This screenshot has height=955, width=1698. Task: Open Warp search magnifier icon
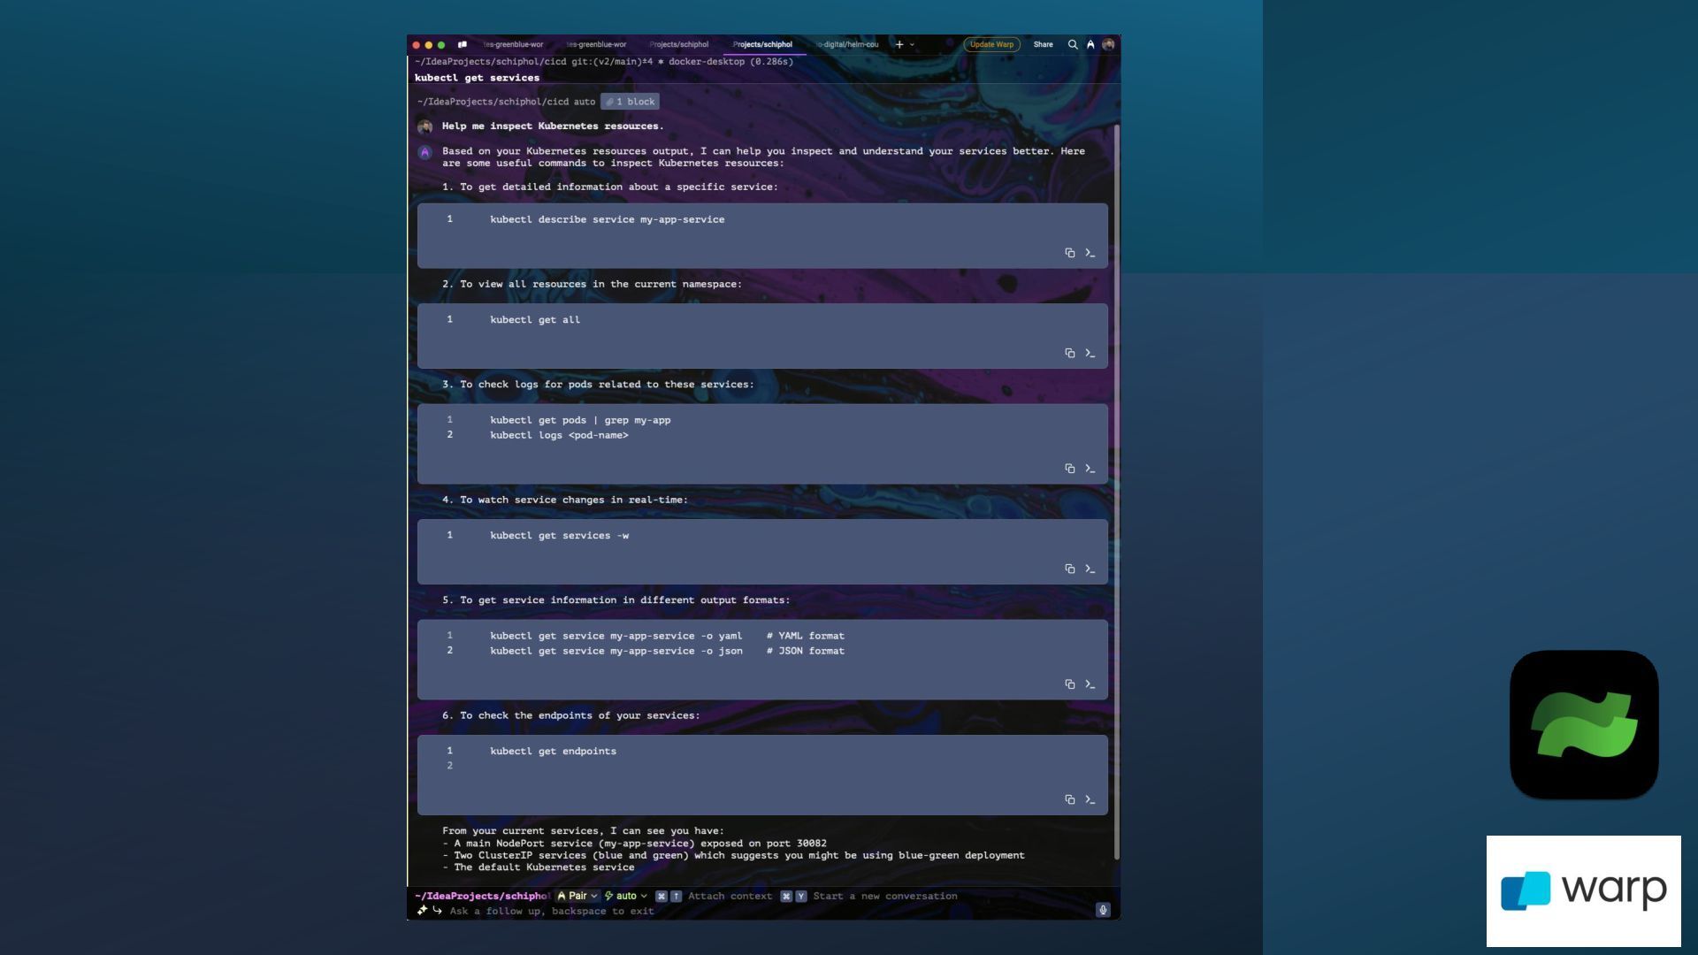coord(1072,44)
